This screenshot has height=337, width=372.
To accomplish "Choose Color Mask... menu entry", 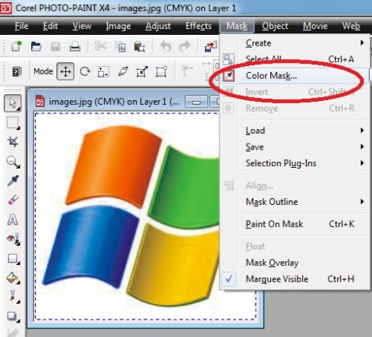I will (x=295, y=76).
